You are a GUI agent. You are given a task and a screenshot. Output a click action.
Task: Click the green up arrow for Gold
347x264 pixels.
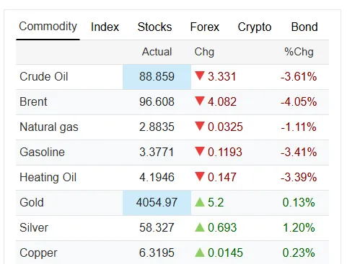(200, 201)
